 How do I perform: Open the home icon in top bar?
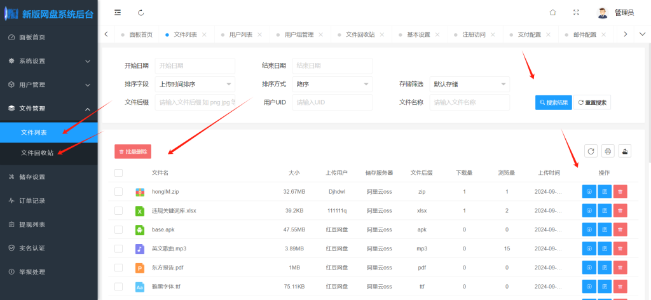pyautogui.click(x=552, y=13)
